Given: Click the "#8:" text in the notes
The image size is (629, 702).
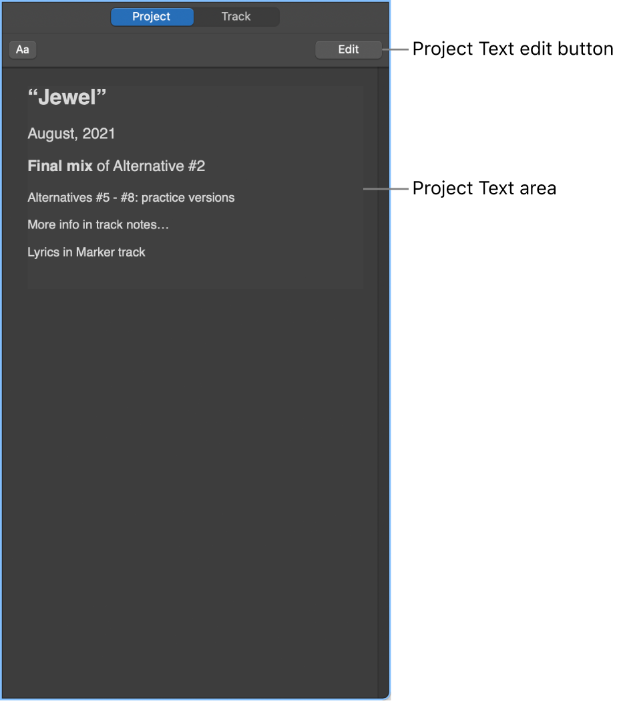Looking at the screenshot, I should (129, 198).
